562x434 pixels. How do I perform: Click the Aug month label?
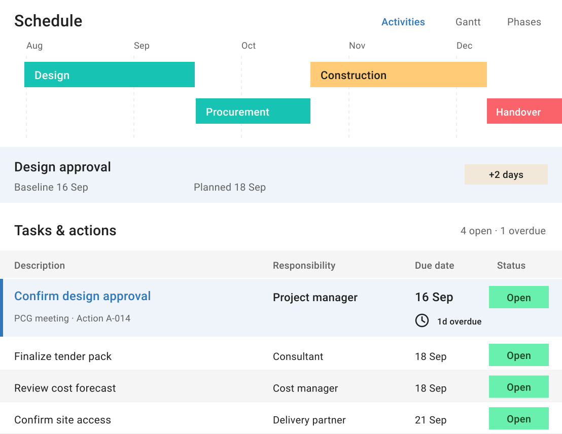click(x=34, y=46)
